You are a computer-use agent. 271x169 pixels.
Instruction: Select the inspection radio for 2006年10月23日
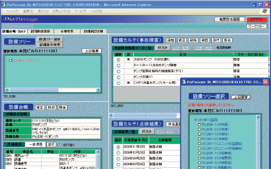coord(118,153)
